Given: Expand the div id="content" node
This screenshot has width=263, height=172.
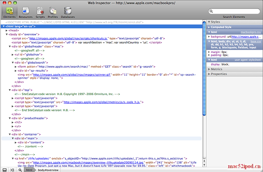Looking at the screenshot, I should click(x=15, y=142).
